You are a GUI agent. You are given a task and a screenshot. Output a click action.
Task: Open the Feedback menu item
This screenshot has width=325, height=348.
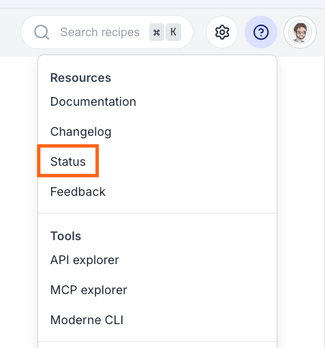[78, 192]
